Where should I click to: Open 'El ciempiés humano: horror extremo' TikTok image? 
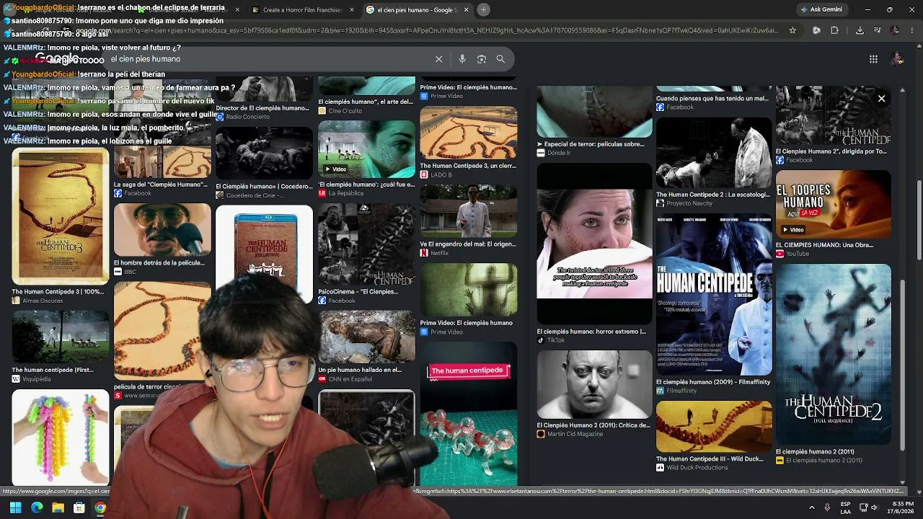tap(594, 244)
